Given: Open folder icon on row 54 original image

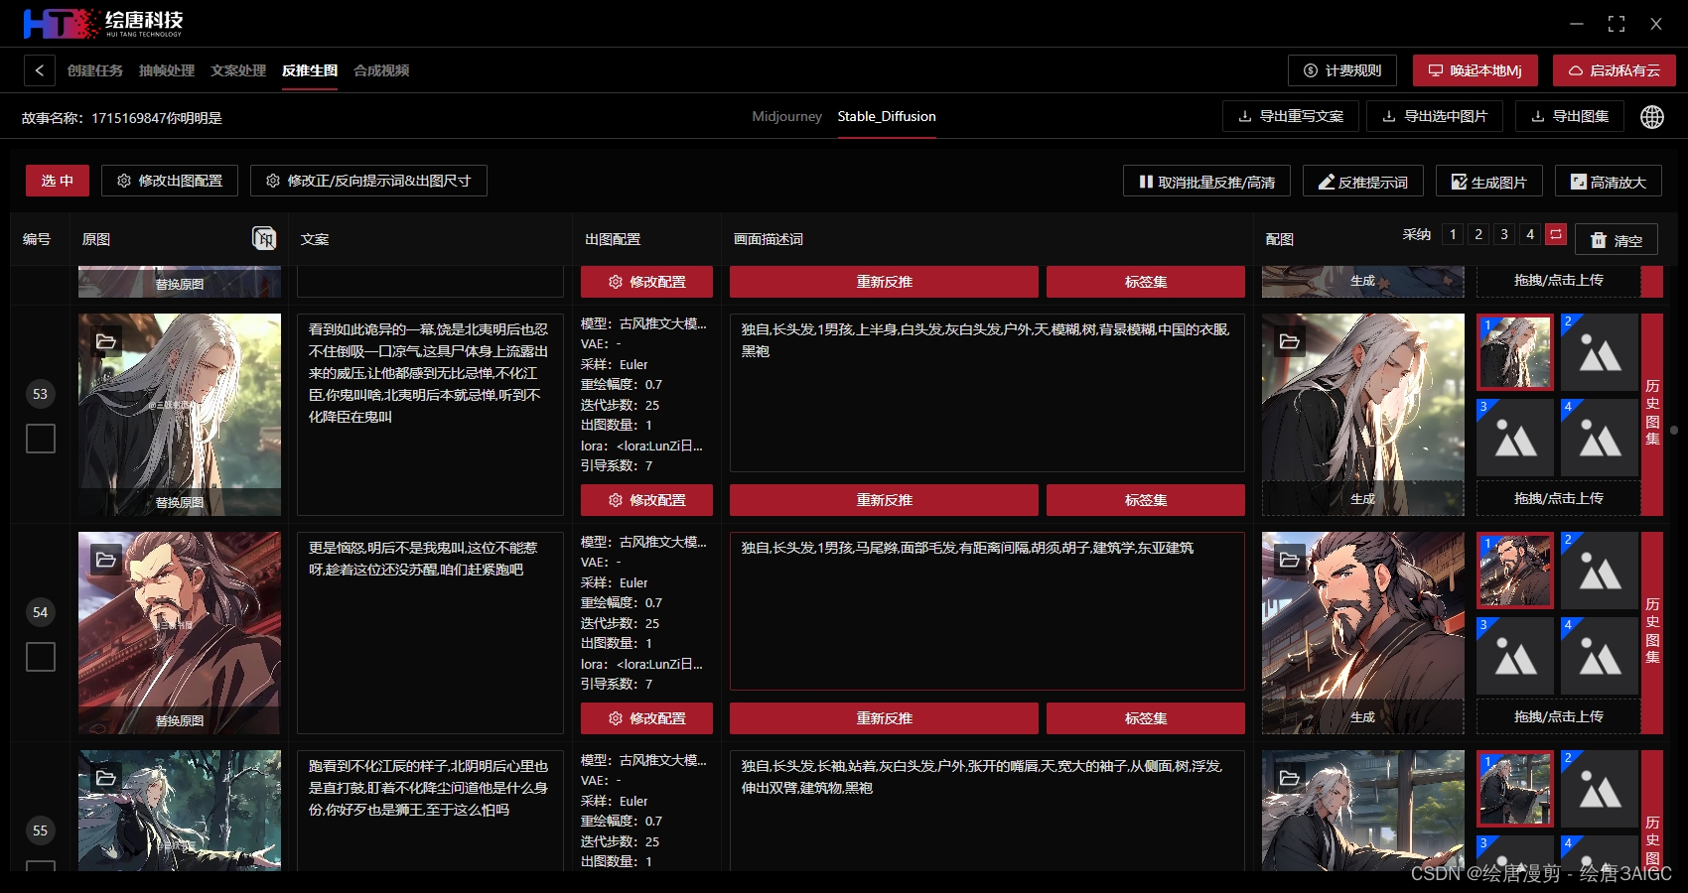Looking at the screenshot, I should [x=106, y=560].
